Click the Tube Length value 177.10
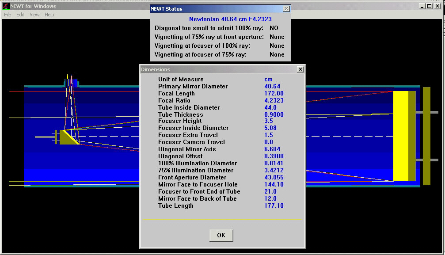 click(x=274, y=206)
